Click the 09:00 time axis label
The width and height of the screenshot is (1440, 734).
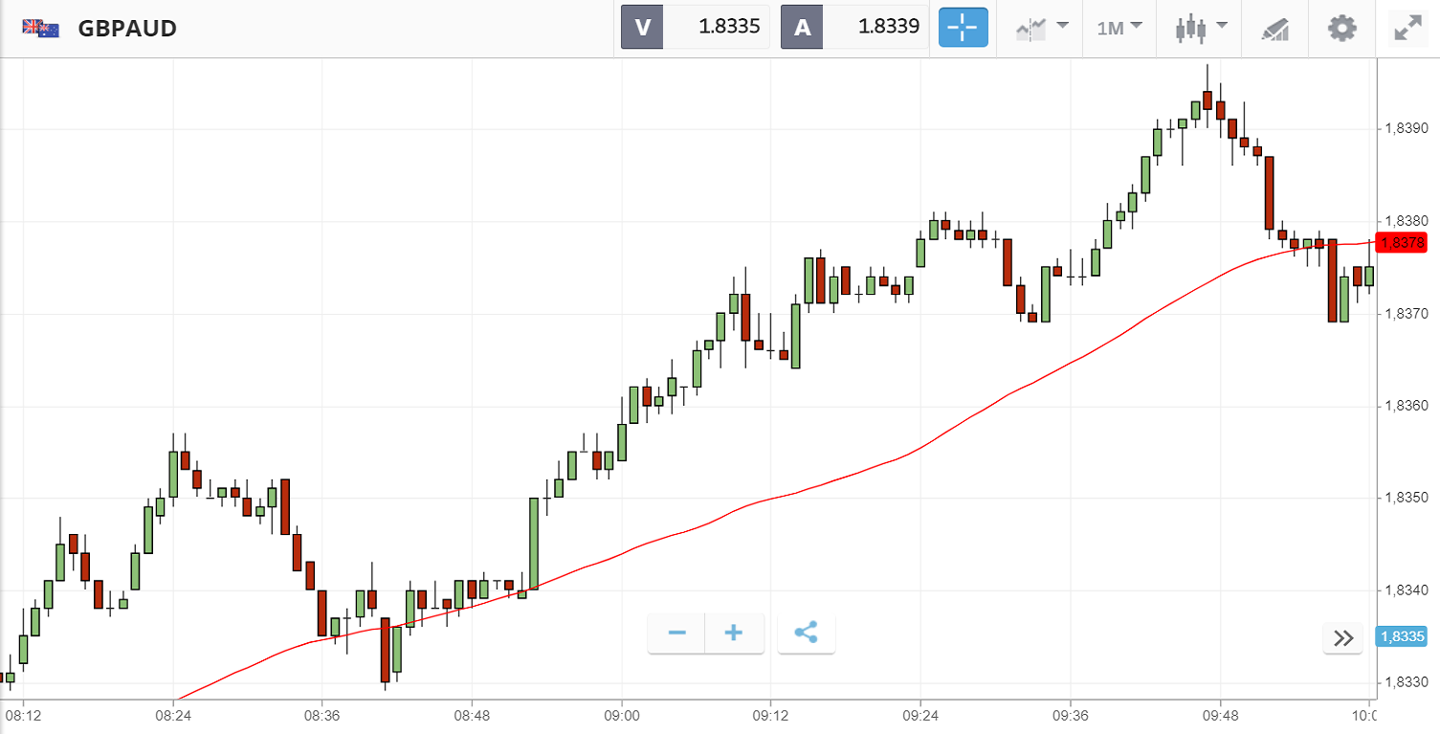tap(622, 715)
